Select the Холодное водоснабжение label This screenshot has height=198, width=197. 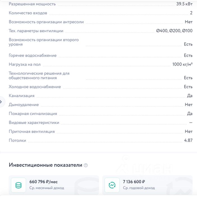pyautogui.click(x=35, y=87)
